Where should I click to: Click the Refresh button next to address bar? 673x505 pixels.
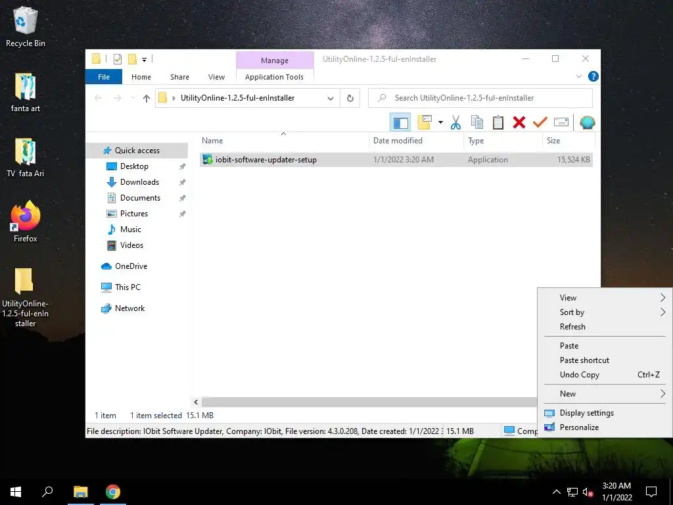350,98
